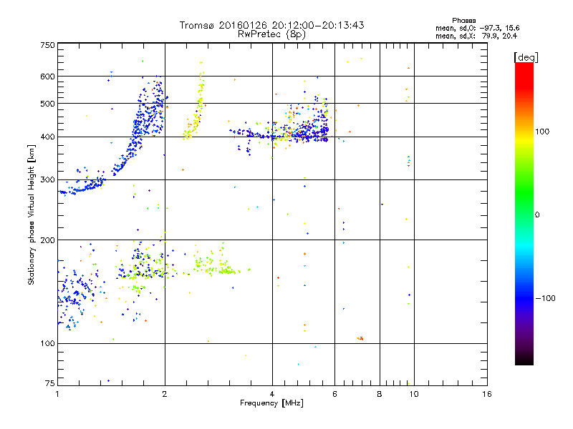
Task: Click the phase colorbar
Action: [x=524, y=213]
